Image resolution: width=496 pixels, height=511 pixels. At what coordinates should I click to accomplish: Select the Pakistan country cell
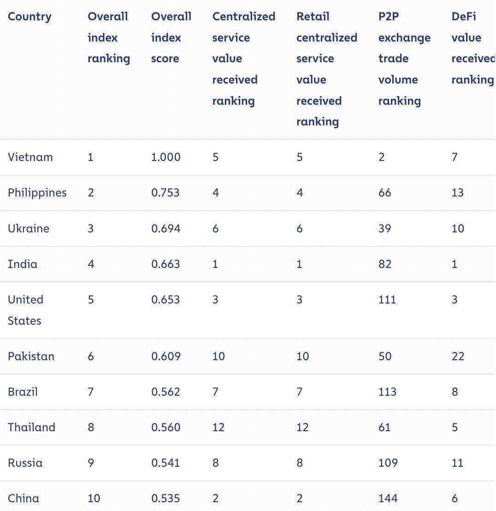[31, 357]
